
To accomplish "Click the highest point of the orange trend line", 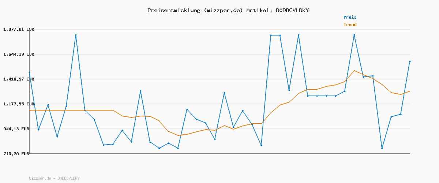I will click(x=354, y=71).
